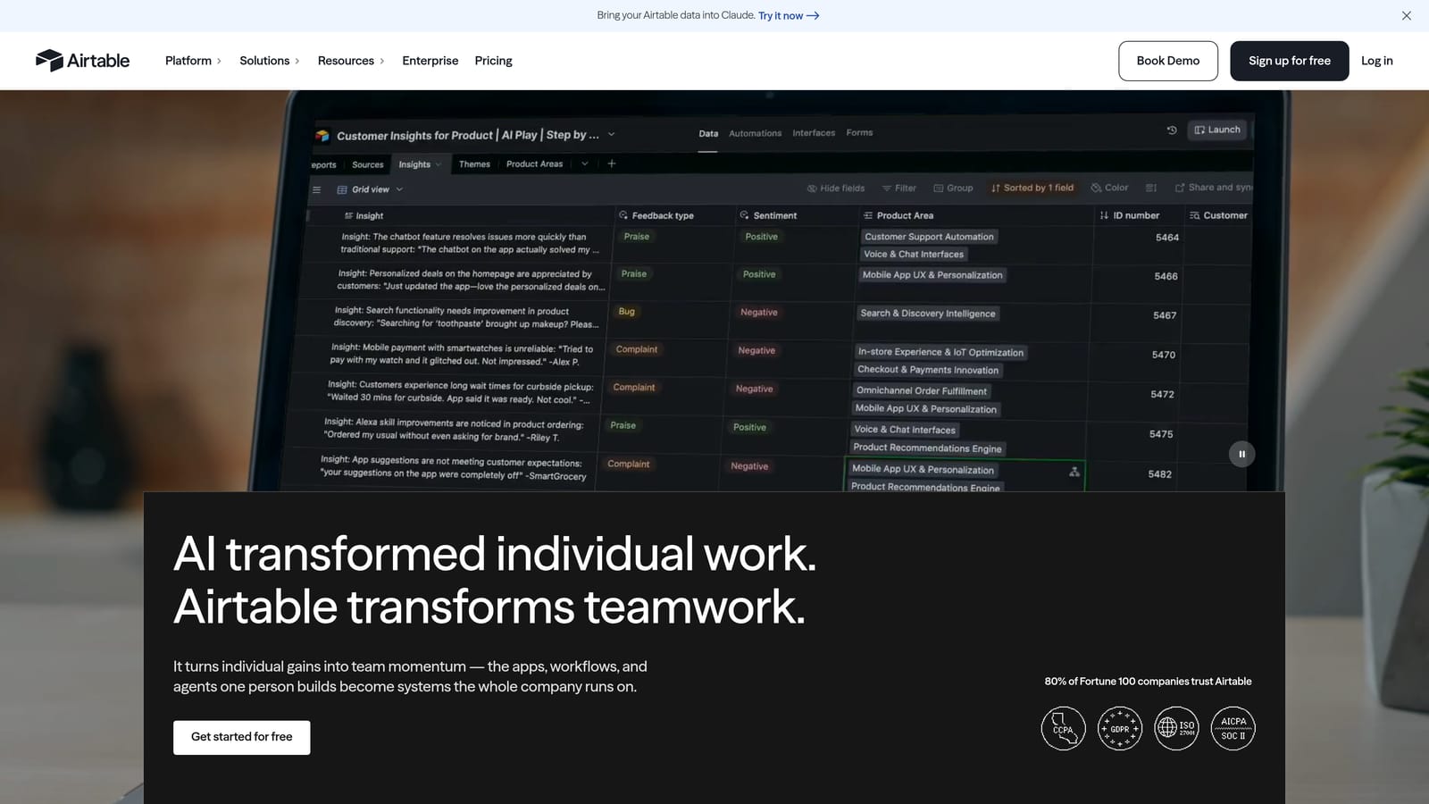Click the GDPR compliance badge
The image size is (1429, 804).
[1120, 728]
